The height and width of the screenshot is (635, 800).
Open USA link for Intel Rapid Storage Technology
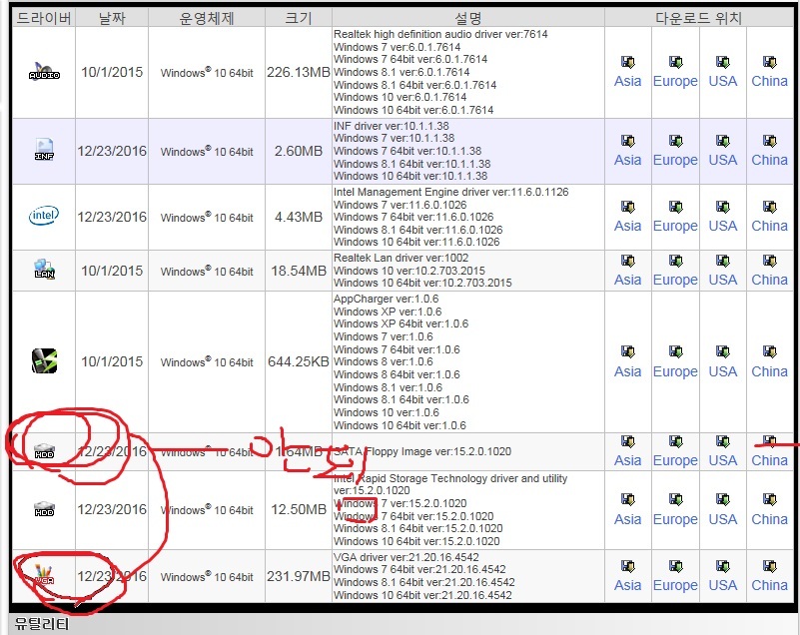click(x=722, y=519)
